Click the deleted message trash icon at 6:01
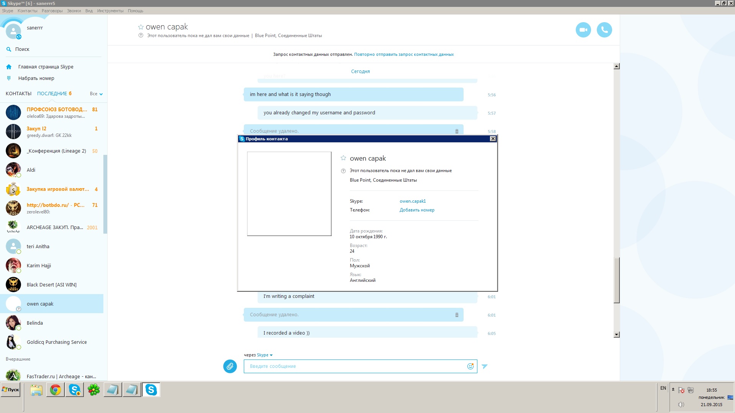This screenshot has width=735, height=413. [457, 315]
